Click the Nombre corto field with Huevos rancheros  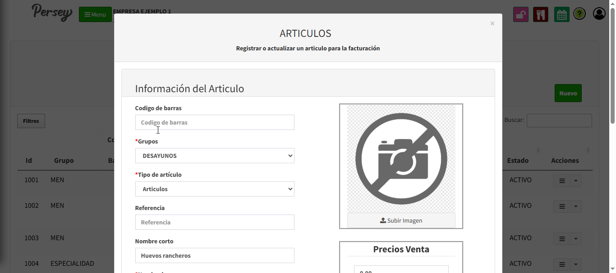click(215, 255)
